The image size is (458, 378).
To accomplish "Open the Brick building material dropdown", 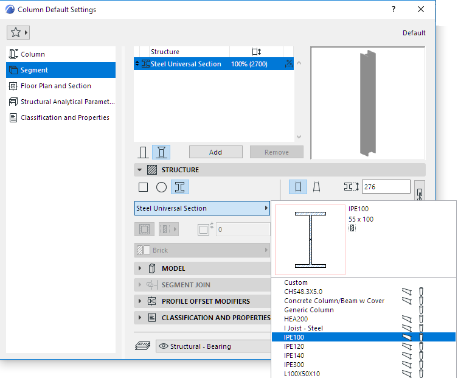I will click(x=202, y=250).
